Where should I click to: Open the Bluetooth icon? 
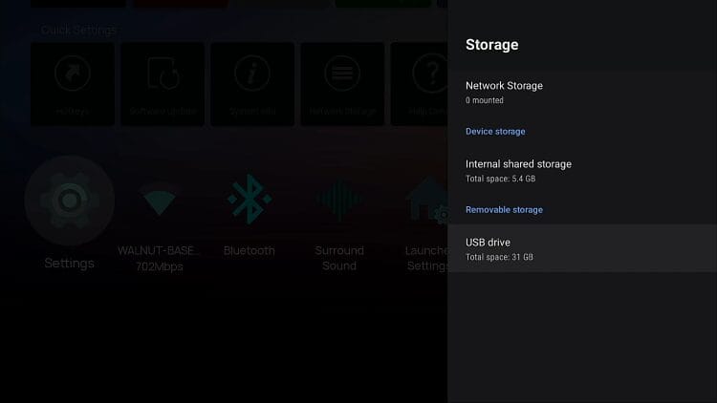250,200
